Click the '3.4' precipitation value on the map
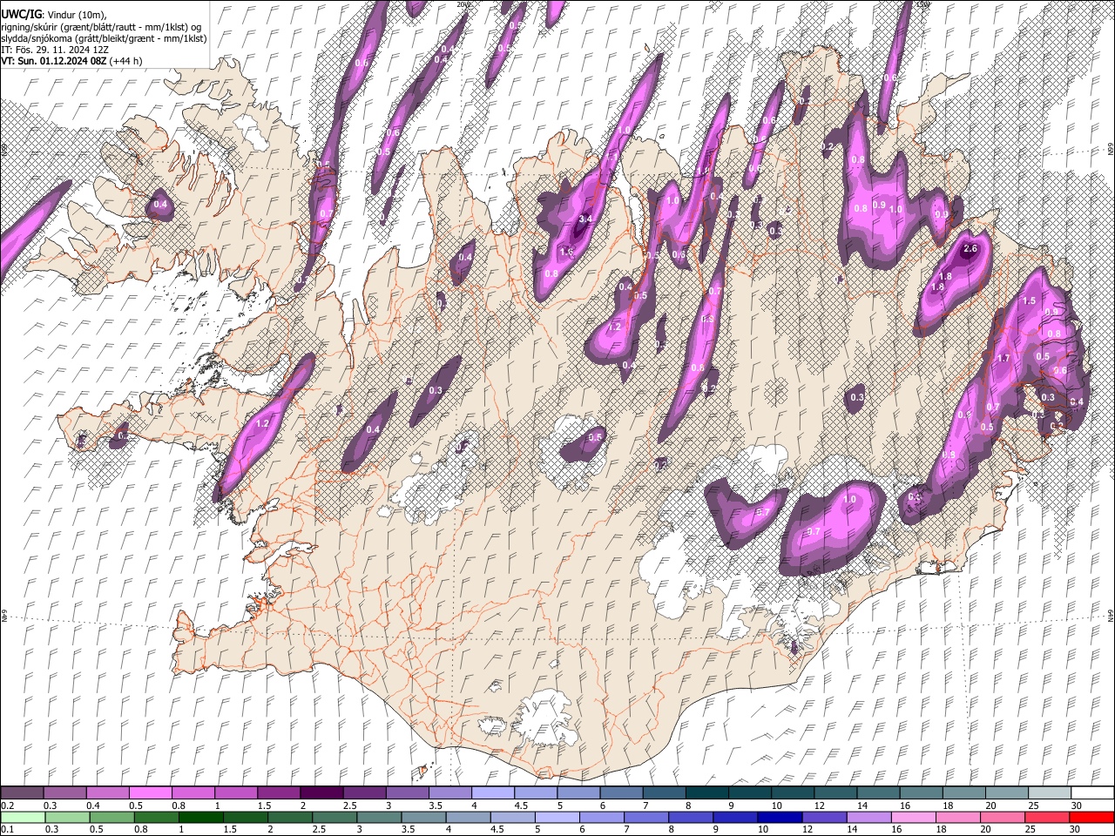This screenshot has height=836, width=1115. 585,219
